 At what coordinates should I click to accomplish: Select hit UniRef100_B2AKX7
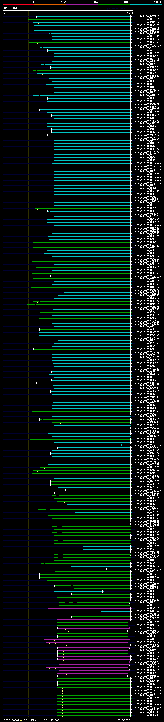pyautogui.click(x=147, y=301)
